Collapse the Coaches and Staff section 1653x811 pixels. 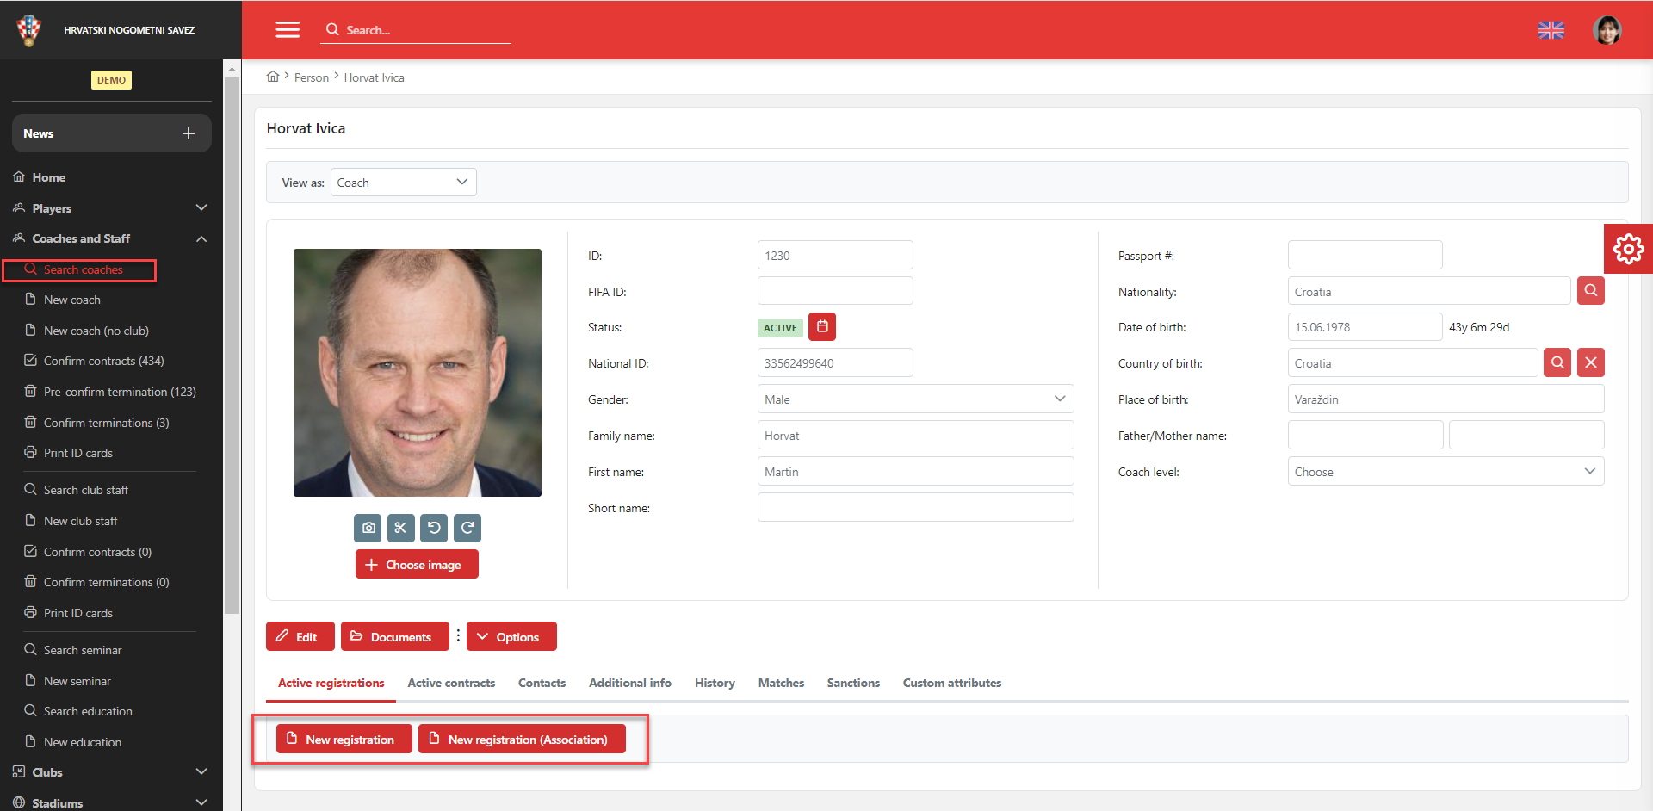[201, 238]
